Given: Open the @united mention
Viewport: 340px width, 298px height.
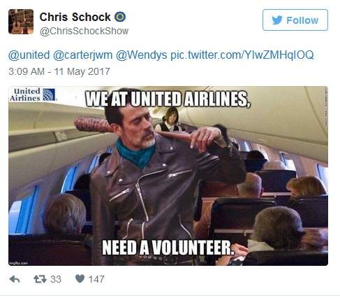Looking at the screenshot, I should tap(29, 55).
